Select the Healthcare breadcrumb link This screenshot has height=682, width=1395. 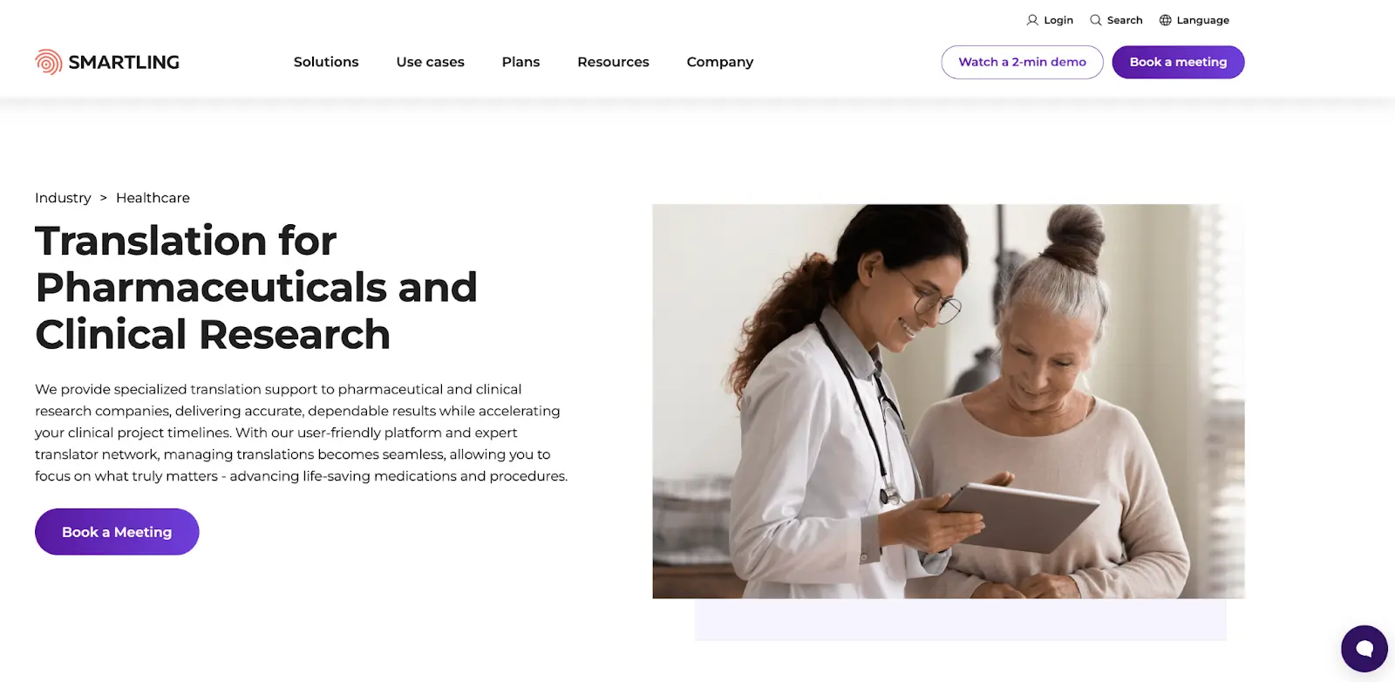point(153,198)
